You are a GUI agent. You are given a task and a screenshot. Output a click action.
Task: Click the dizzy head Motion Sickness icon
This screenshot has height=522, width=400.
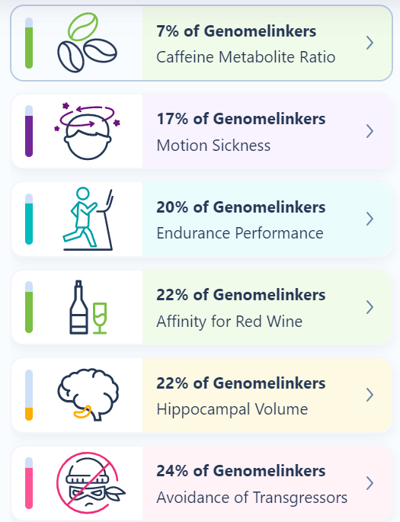click(87, 131)
